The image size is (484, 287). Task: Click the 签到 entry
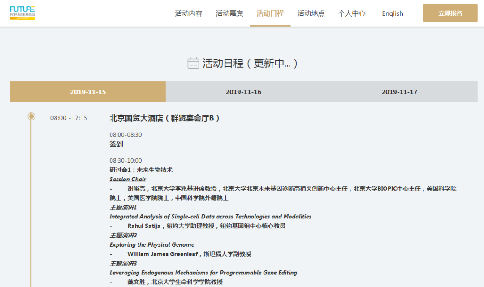[116, 144]
